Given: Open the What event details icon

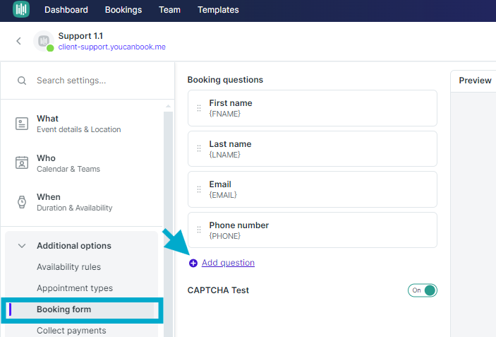Looking at the screenshot, I should coord(22,124).
